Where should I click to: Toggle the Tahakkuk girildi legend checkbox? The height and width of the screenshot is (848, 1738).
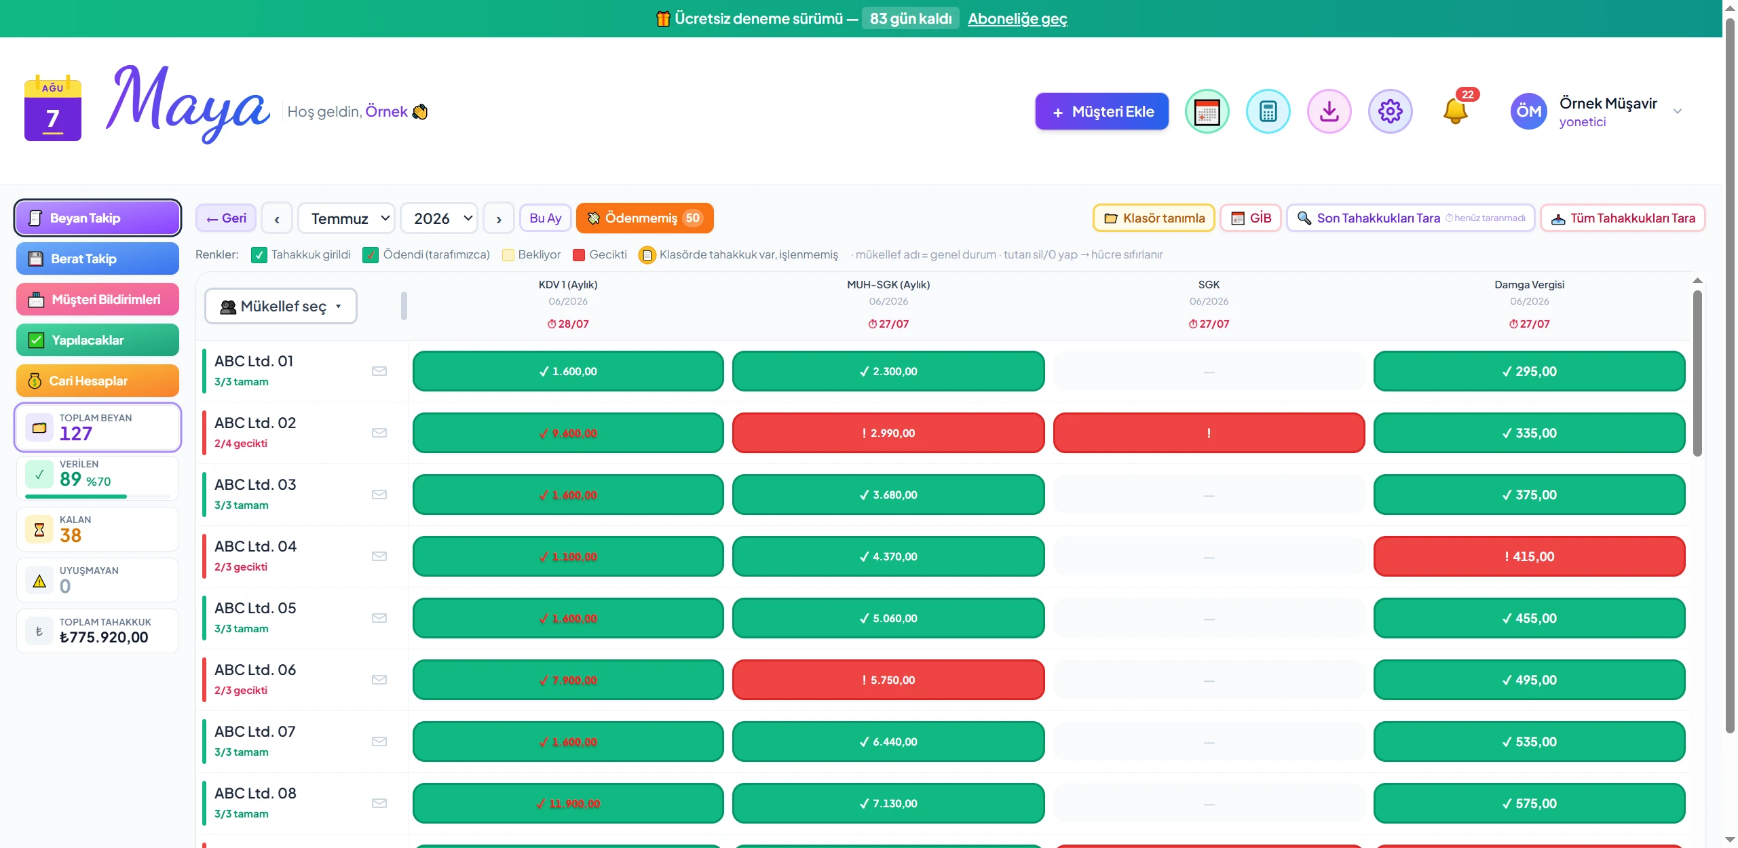coord(259,255)
